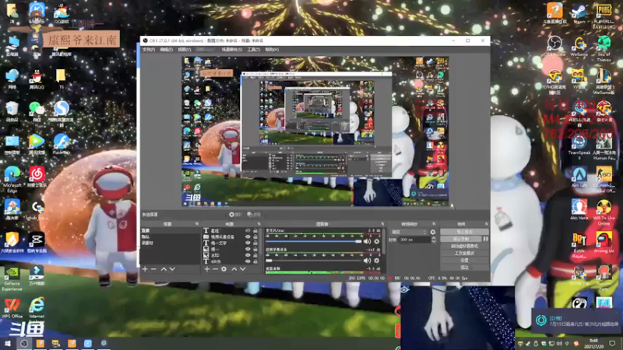
Task: Remove the selected source with the minus icon
Action: (x=215, y=269)
